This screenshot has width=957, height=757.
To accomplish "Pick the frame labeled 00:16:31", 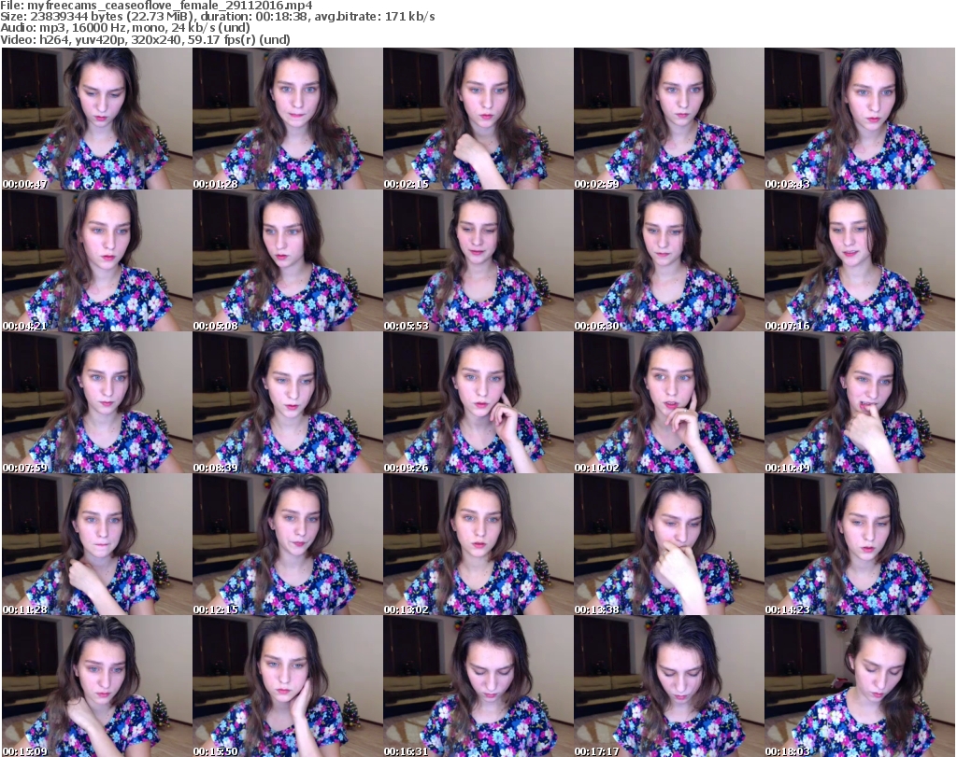I will pyautogui.click(x=478, y=686).
